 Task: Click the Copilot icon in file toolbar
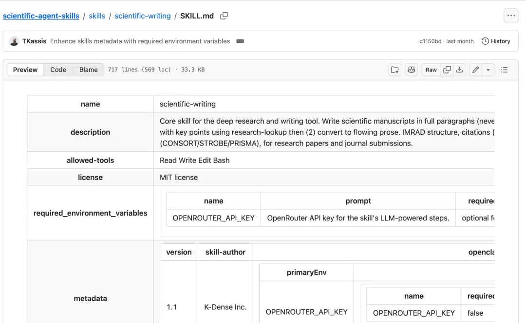(411, 70)
